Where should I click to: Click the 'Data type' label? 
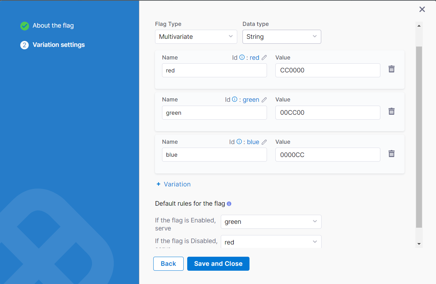[x=256, y=24]
